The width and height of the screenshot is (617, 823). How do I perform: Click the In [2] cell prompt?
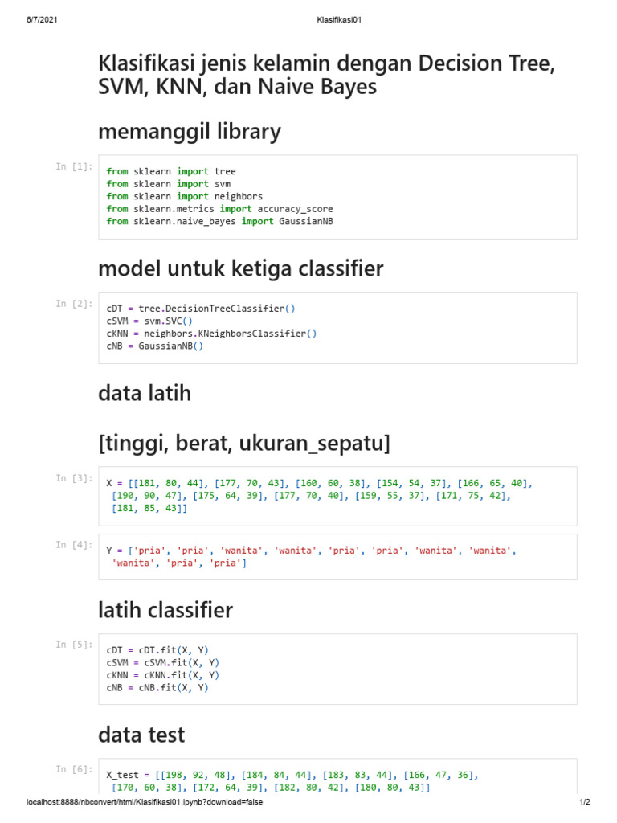[74, 303]
